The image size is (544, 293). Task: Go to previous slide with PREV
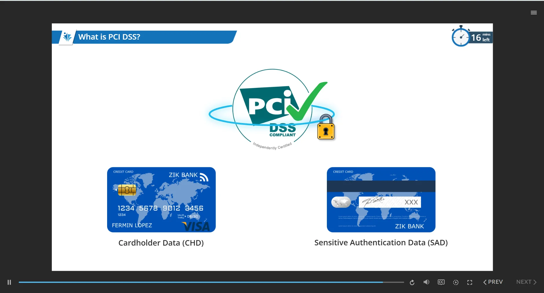[493, 282]
